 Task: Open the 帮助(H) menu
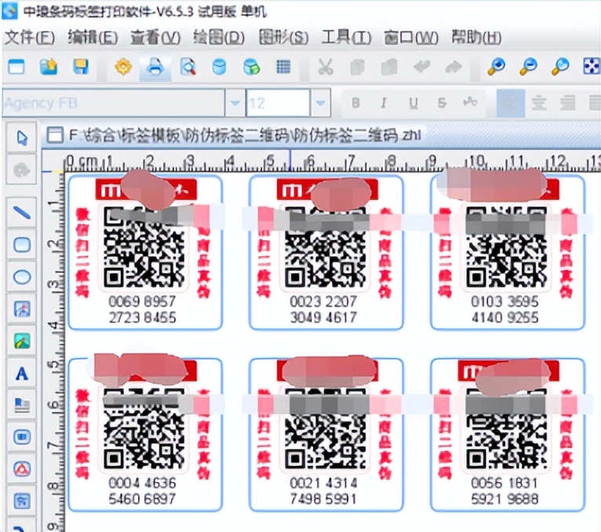[476, 38]
